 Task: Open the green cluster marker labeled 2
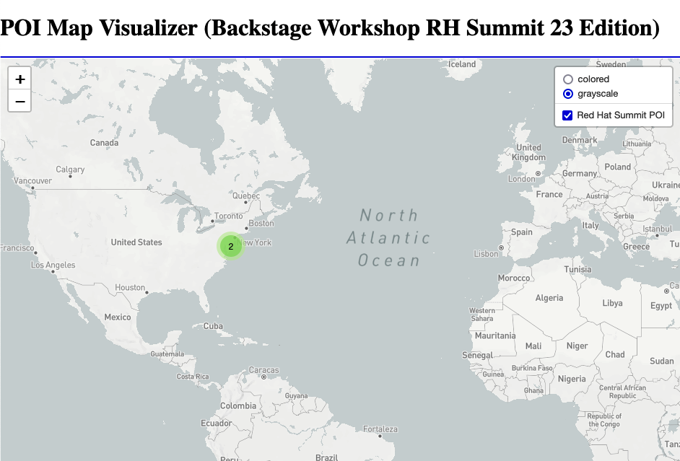230,246
